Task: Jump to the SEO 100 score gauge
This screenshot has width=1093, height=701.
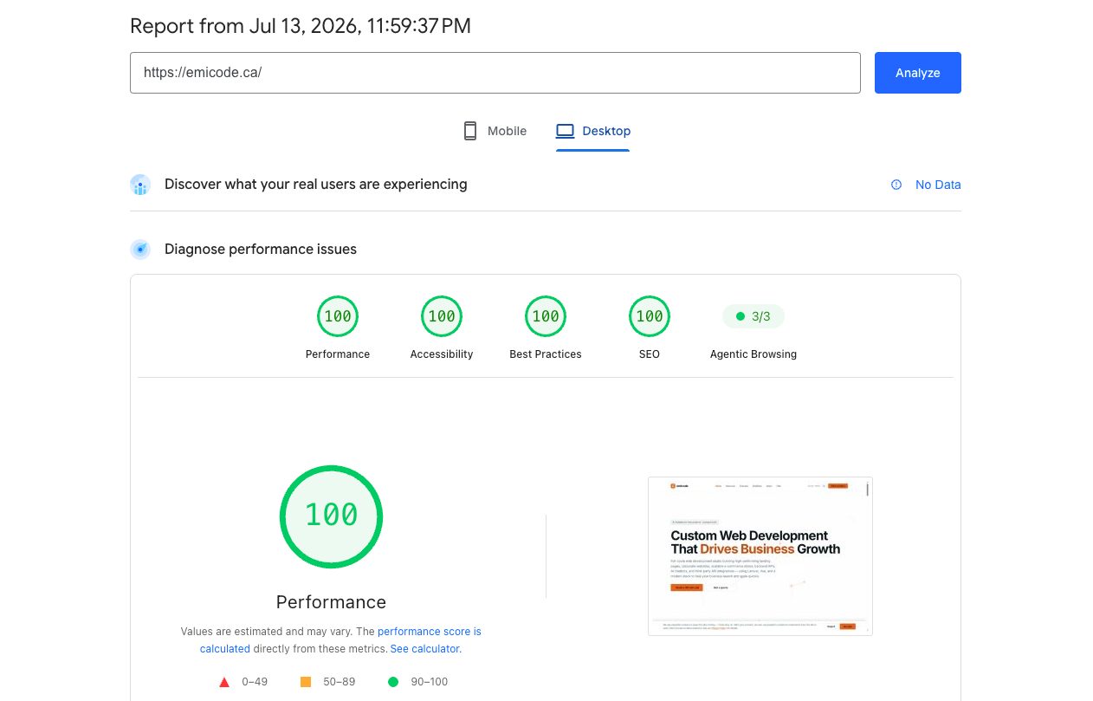Action: 650,316
